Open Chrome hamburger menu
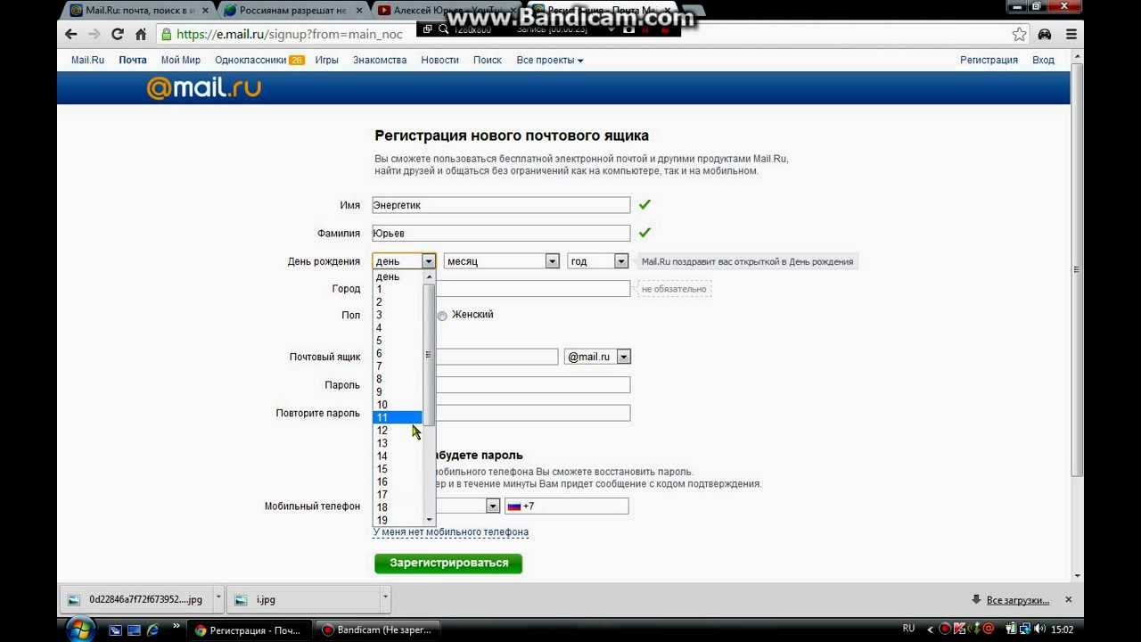Screen dimensions: 1141x642 pos(1071,34)
